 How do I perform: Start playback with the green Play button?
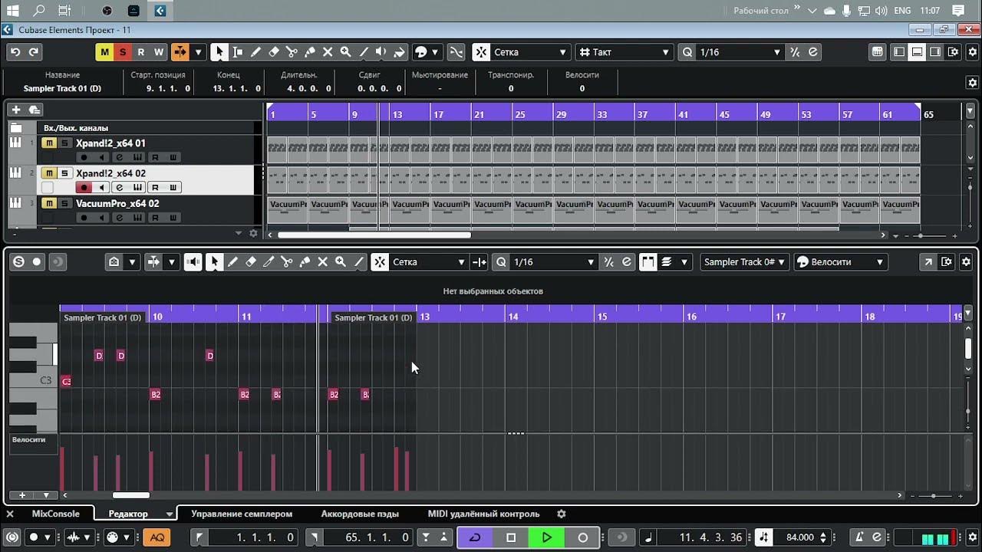click(x=546, y=537)
